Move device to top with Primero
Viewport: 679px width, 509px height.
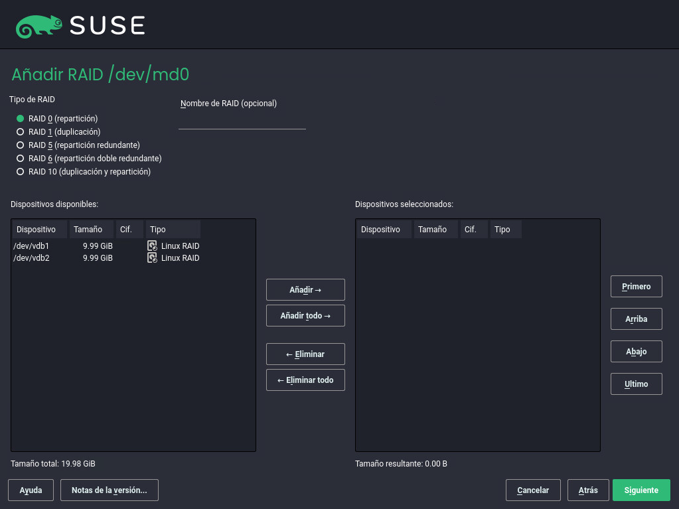tap(636, 287)
